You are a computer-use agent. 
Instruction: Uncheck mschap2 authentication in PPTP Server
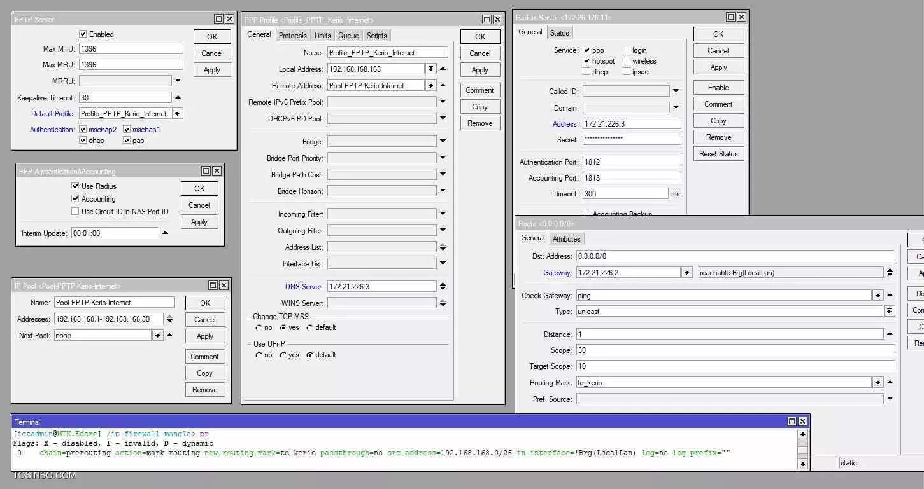[83, 130]
